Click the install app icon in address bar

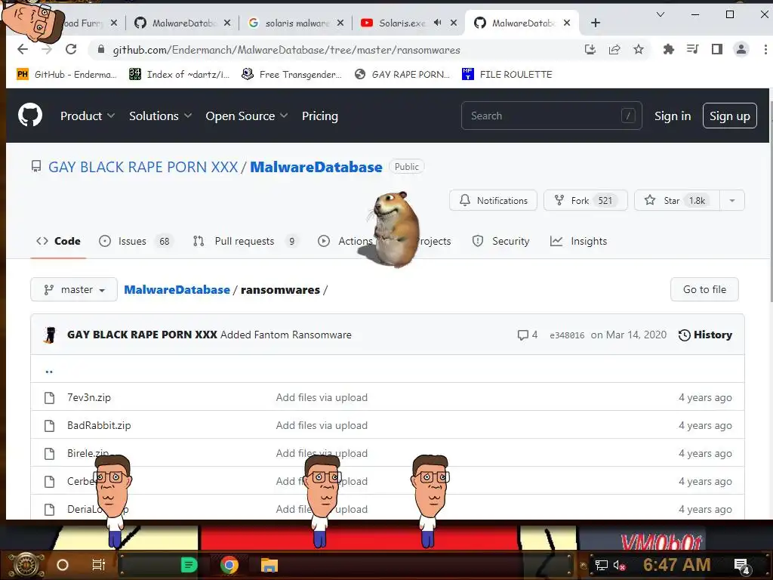click(x=590, y=49)
